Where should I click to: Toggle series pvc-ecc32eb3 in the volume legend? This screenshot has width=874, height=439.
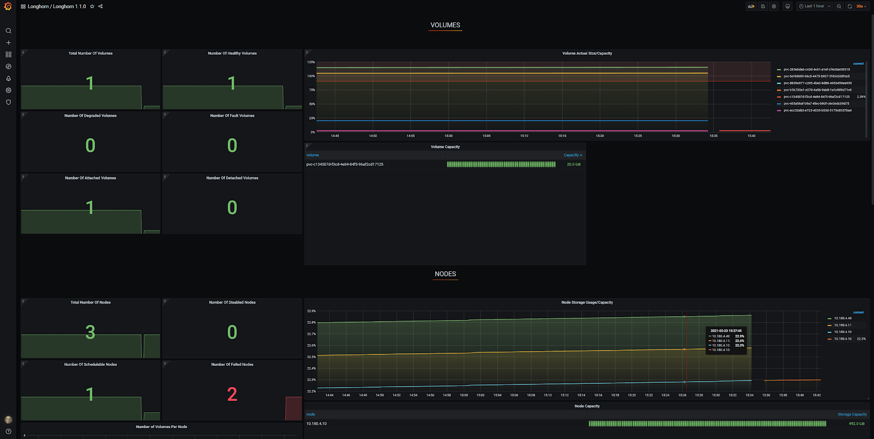[x=817, y=110]
